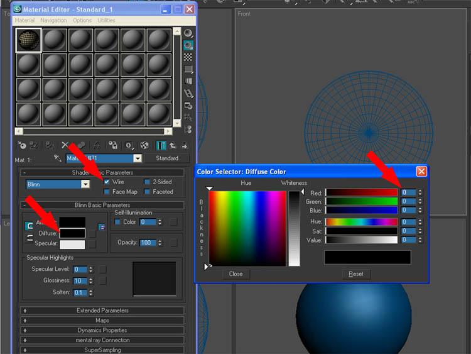The width and height of the screenshot is (471, 354).
Task: Click the Backlight icon in side toolbar
Action: pyautogui.click(x=188, y=45)
